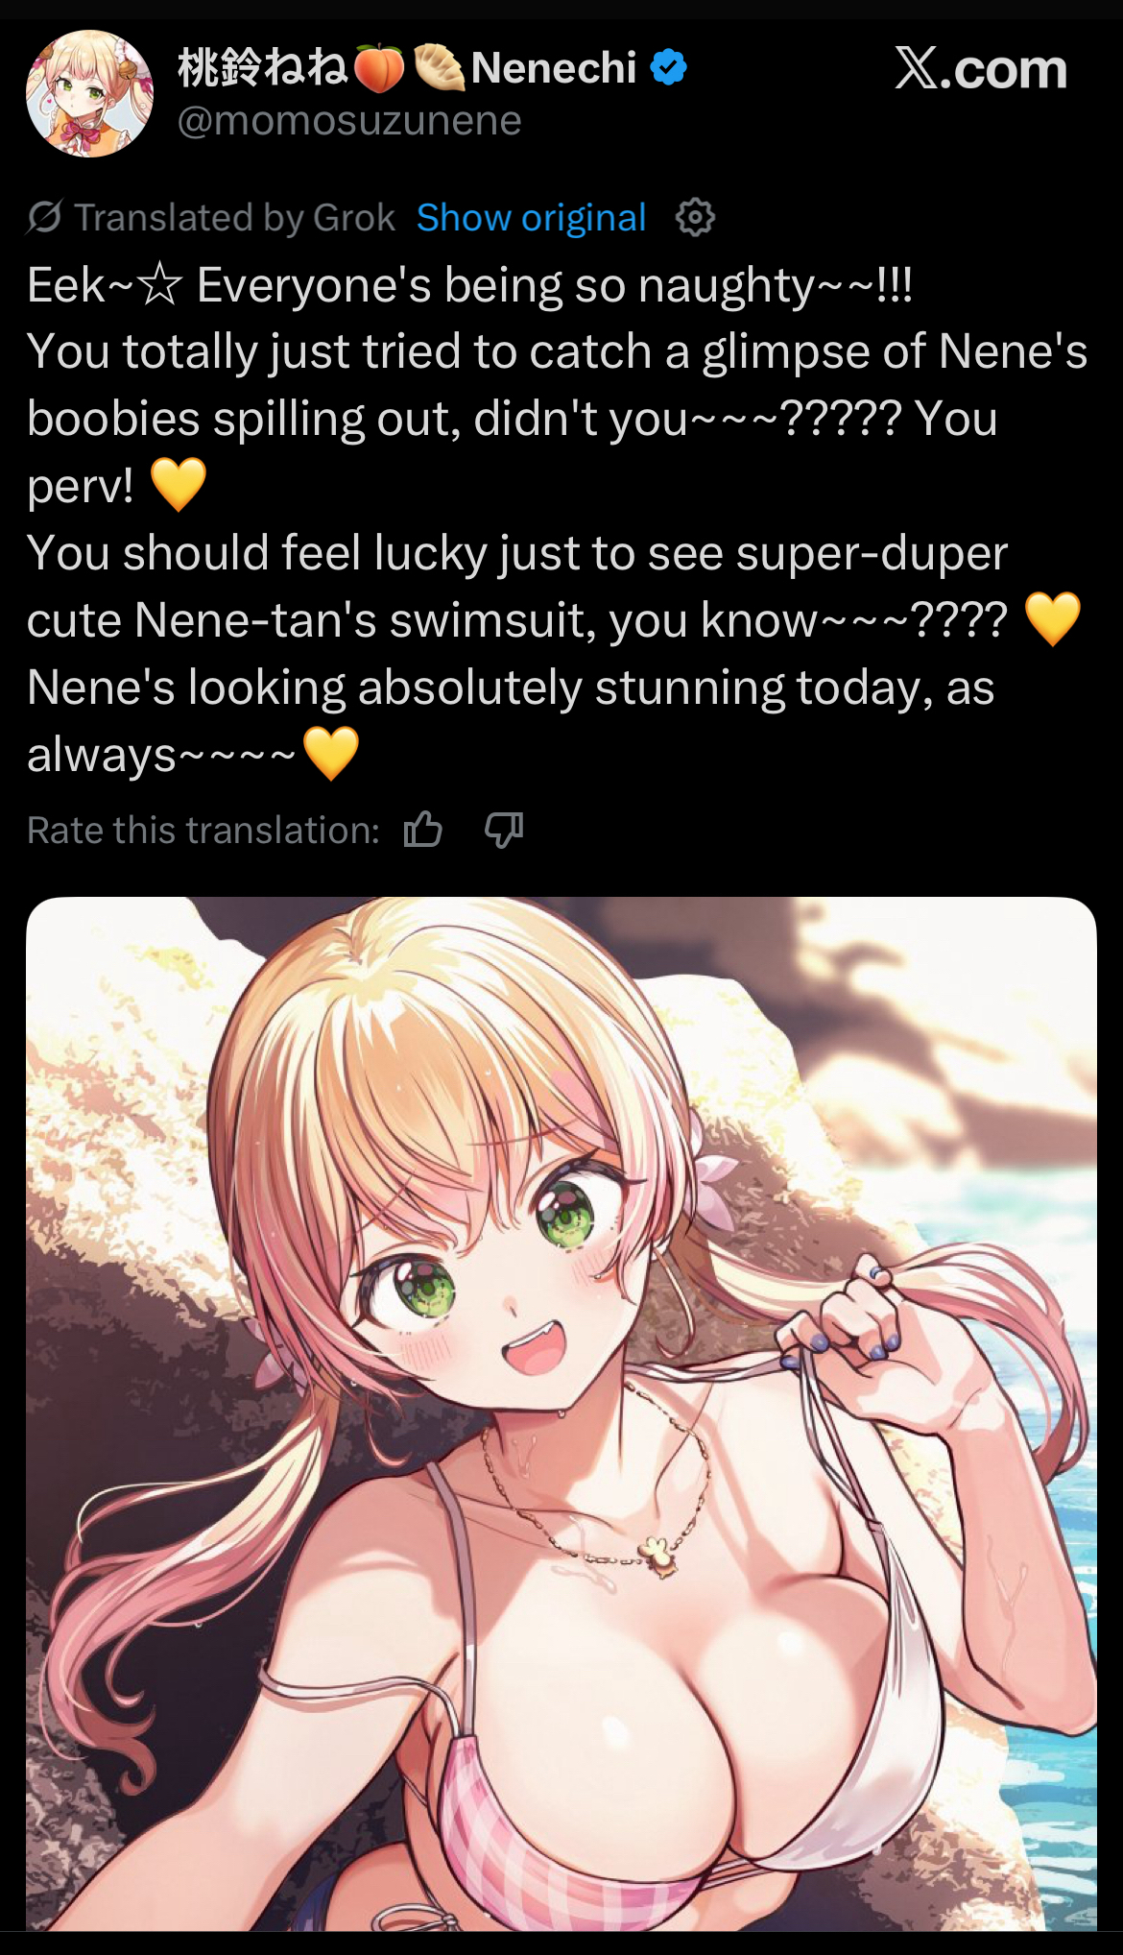This screenshot has height=1955, width=1123.
Task: Click the dumpling emoji beside Nenechi
Action: (x=439, y=69)
